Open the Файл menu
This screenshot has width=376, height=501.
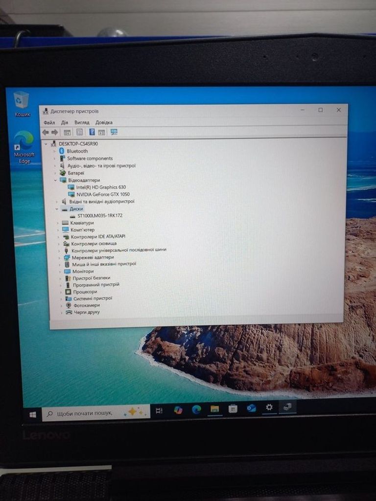point(49,122)
